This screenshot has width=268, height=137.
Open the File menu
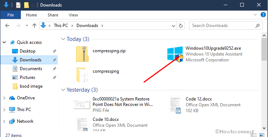pyautogui.click(x=10, y=15)
